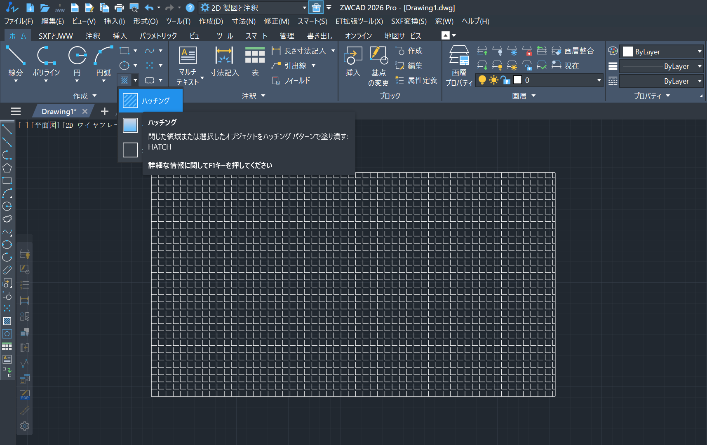Click the Insert Block (挿入) icon
707x445 pixels.
click(352, 56)
